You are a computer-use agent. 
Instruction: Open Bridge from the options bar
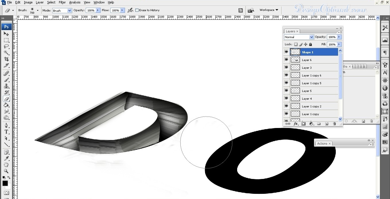tap(251, 10)
